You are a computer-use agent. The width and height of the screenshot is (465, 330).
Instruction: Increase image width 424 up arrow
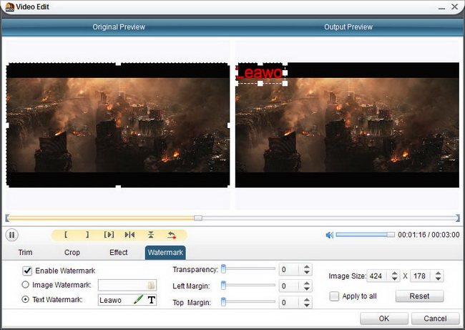point(394,273)
